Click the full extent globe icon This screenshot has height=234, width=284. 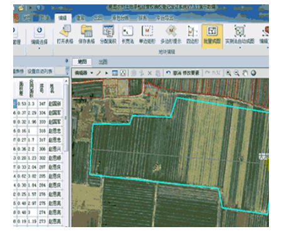253,73
